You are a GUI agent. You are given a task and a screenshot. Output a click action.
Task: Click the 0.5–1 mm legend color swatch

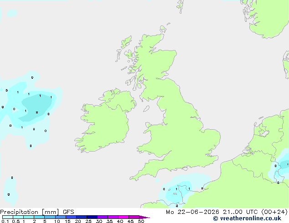pos(18,217)
